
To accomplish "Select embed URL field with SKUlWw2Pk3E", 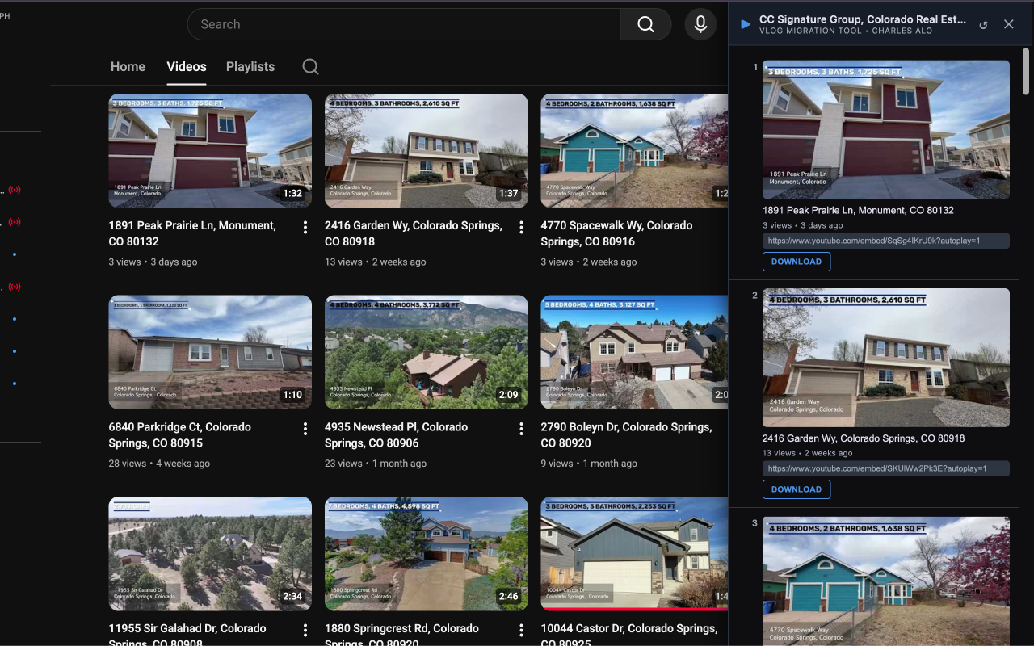I will pyautogui.click(x=886, y=468).
